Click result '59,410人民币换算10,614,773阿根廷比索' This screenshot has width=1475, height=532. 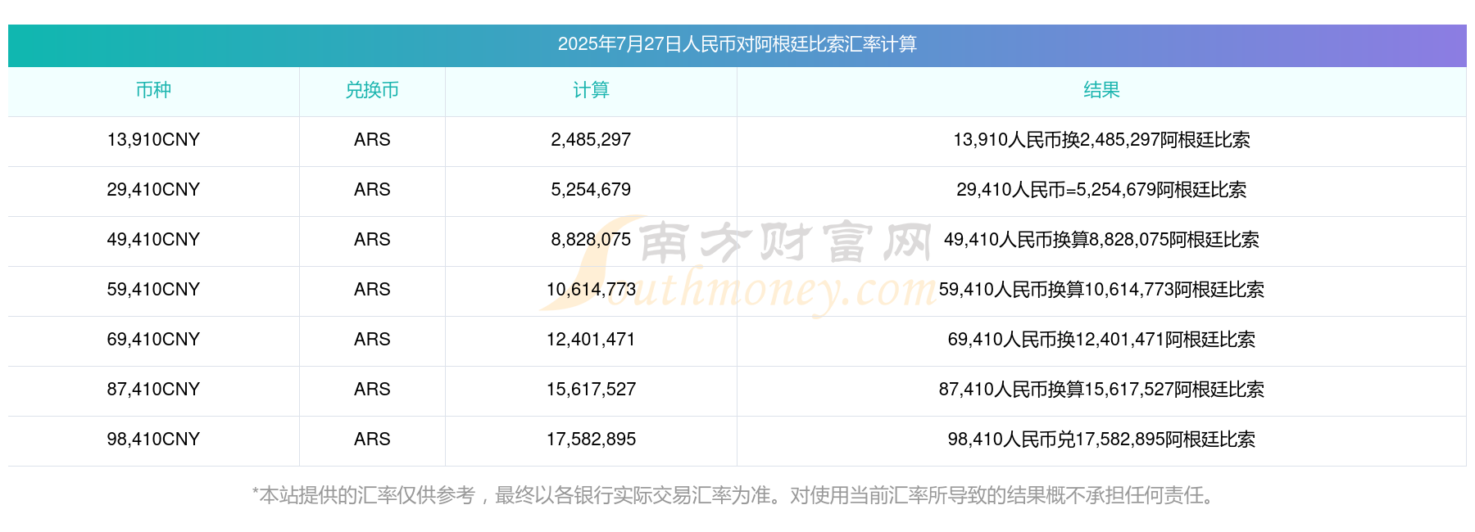[1101, 290]
